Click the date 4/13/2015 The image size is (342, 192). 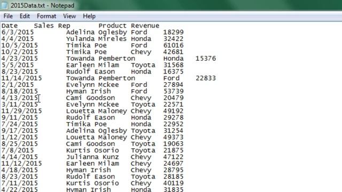[x=20, y=98]
